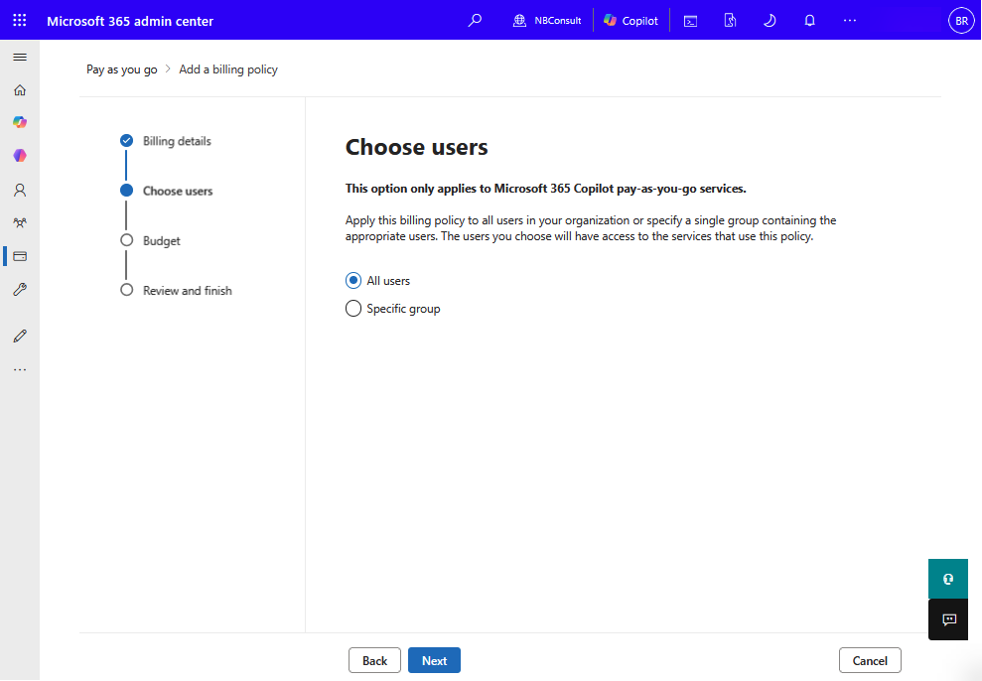
Task: Expand the navigation hamburger menu
Action: pyautogui.click(x=20, y=57)
